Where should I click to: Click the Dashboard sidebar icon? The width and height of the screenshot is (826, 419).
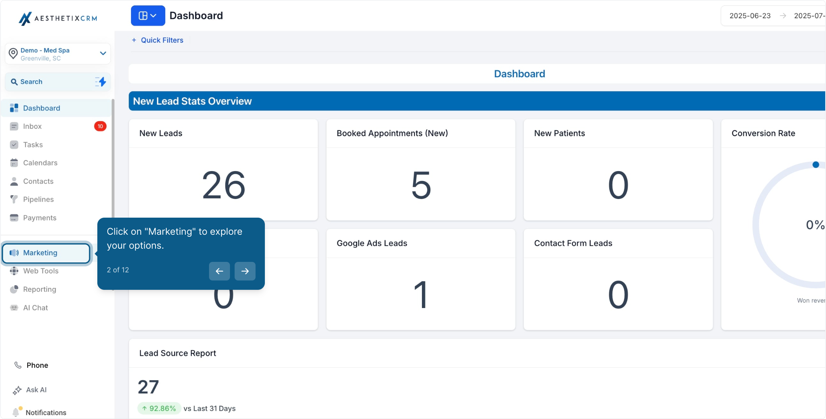coord(14,108)
